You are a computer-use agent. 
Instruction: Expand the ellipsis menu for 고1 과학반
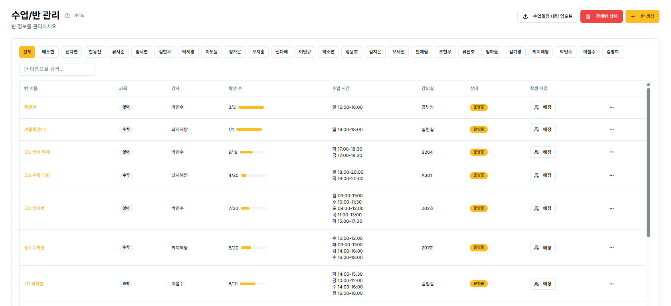612,284
